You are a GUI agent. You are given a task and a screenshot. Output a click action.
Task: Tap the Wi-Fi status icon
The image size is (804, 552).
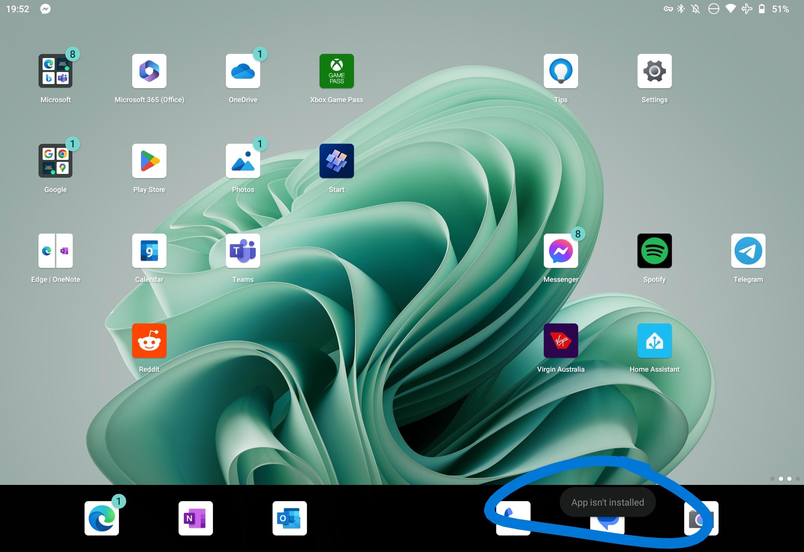tap(730, 9)
